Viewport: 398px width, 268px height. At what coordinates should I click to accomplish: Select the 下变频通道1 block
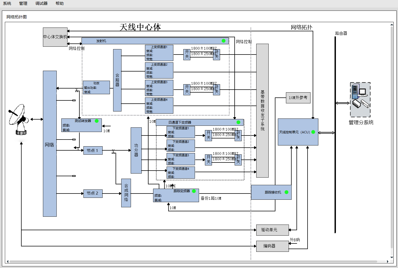[181, 132]
